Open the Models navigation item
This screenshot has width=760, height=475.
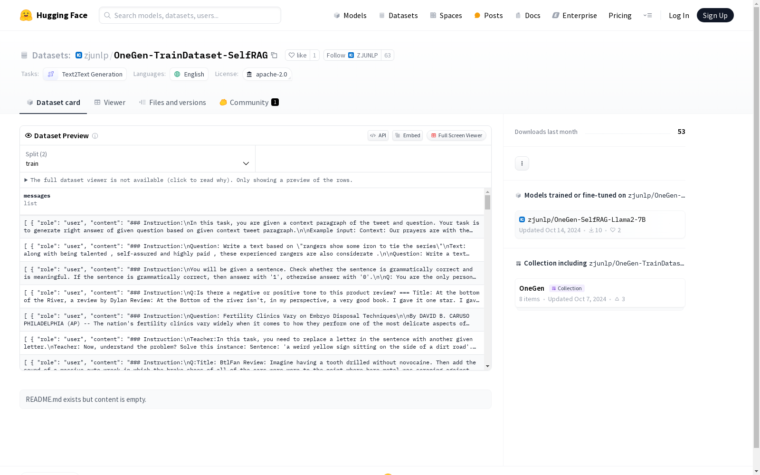tap(350, 15)
